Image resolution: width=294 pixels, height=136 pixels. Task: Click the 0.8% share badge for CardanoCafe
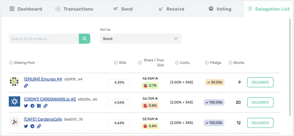pyautogui.click(x=150, y=126)
